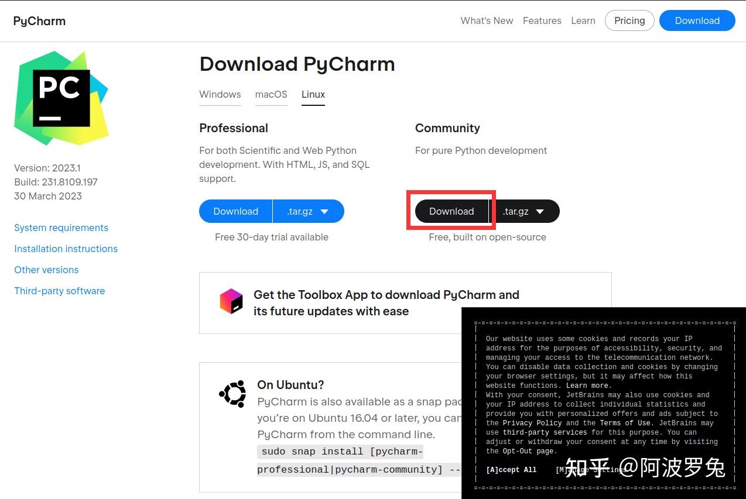Download PyCharm Professional edition
The width and height of the screenshot is (746, 499).
[235, 211]
